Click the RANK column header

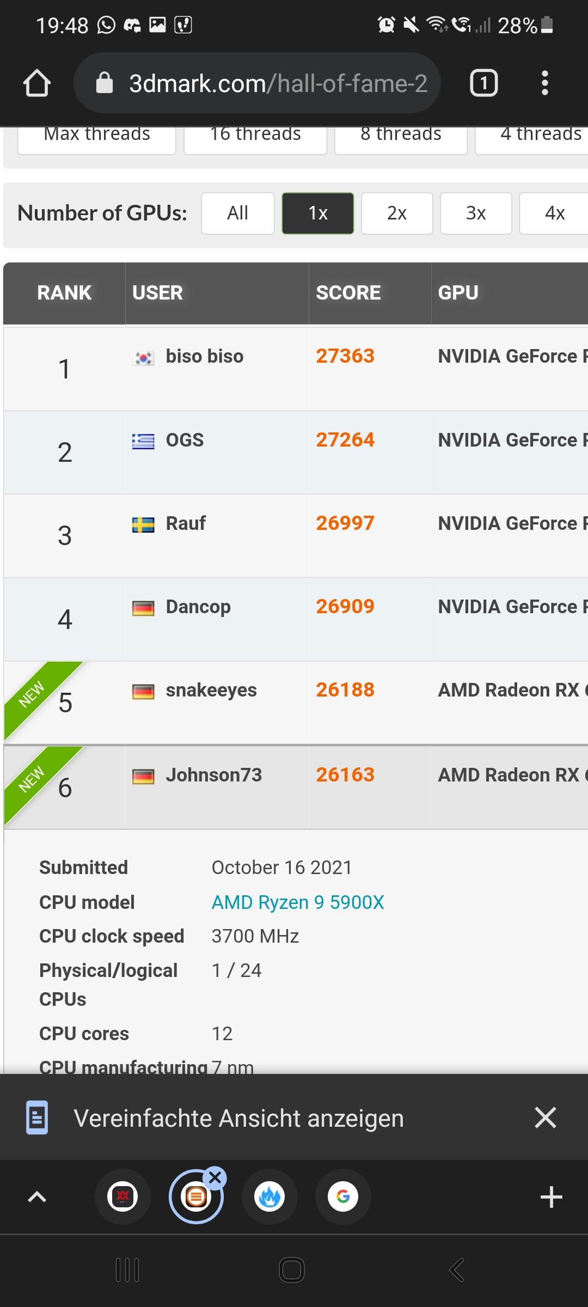click(x=64, y=293)
